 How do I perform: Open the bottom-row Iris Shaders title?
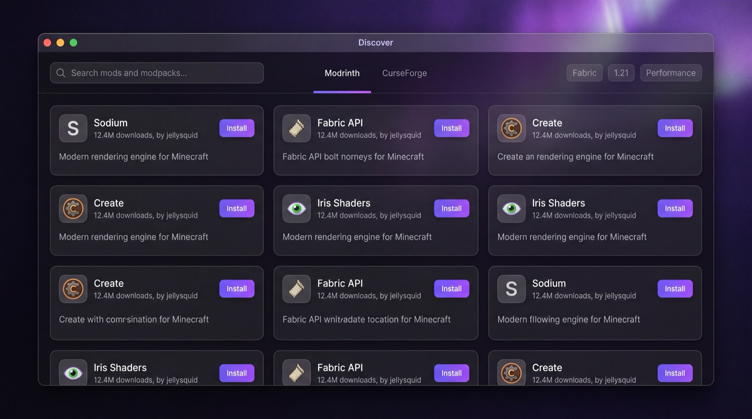[x=120, y=368]
